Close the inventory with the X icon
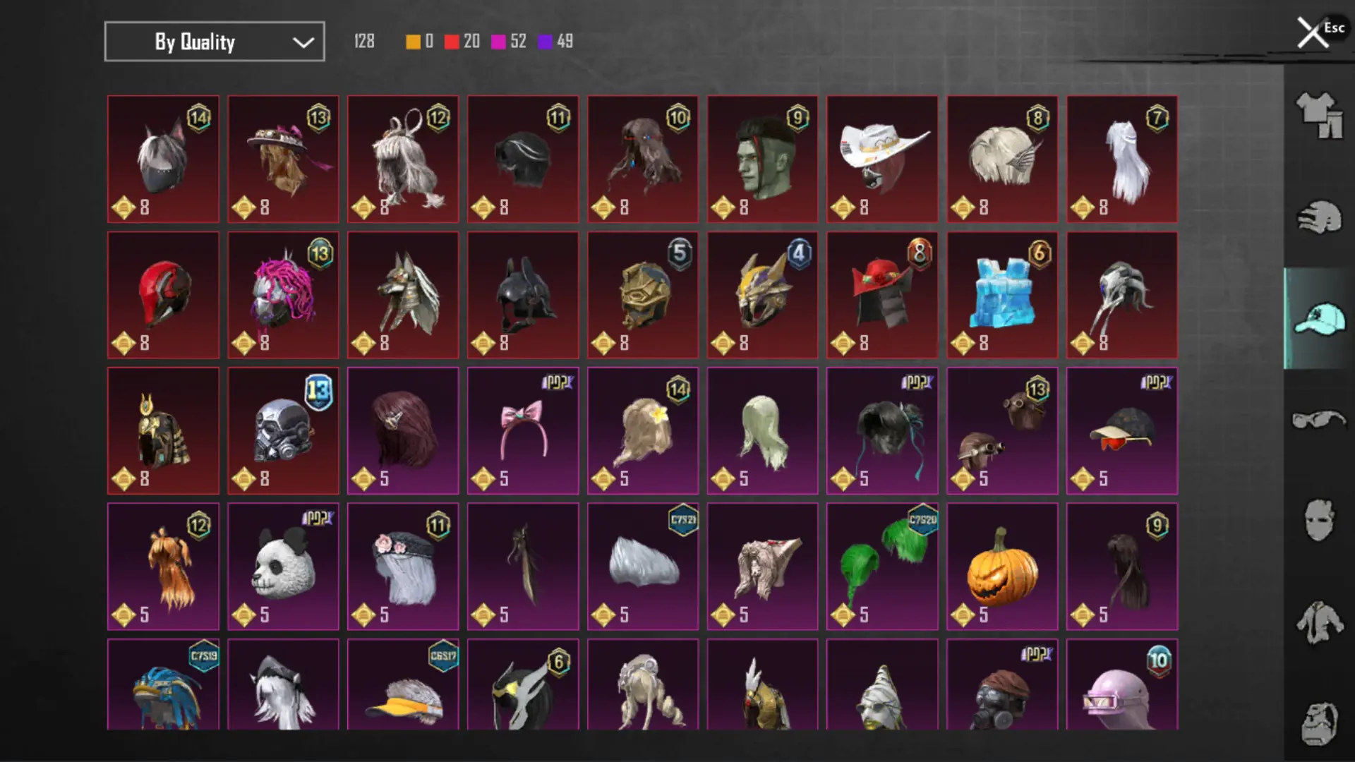Screen dimensions: 1355x762 [x=1312, y=32]
